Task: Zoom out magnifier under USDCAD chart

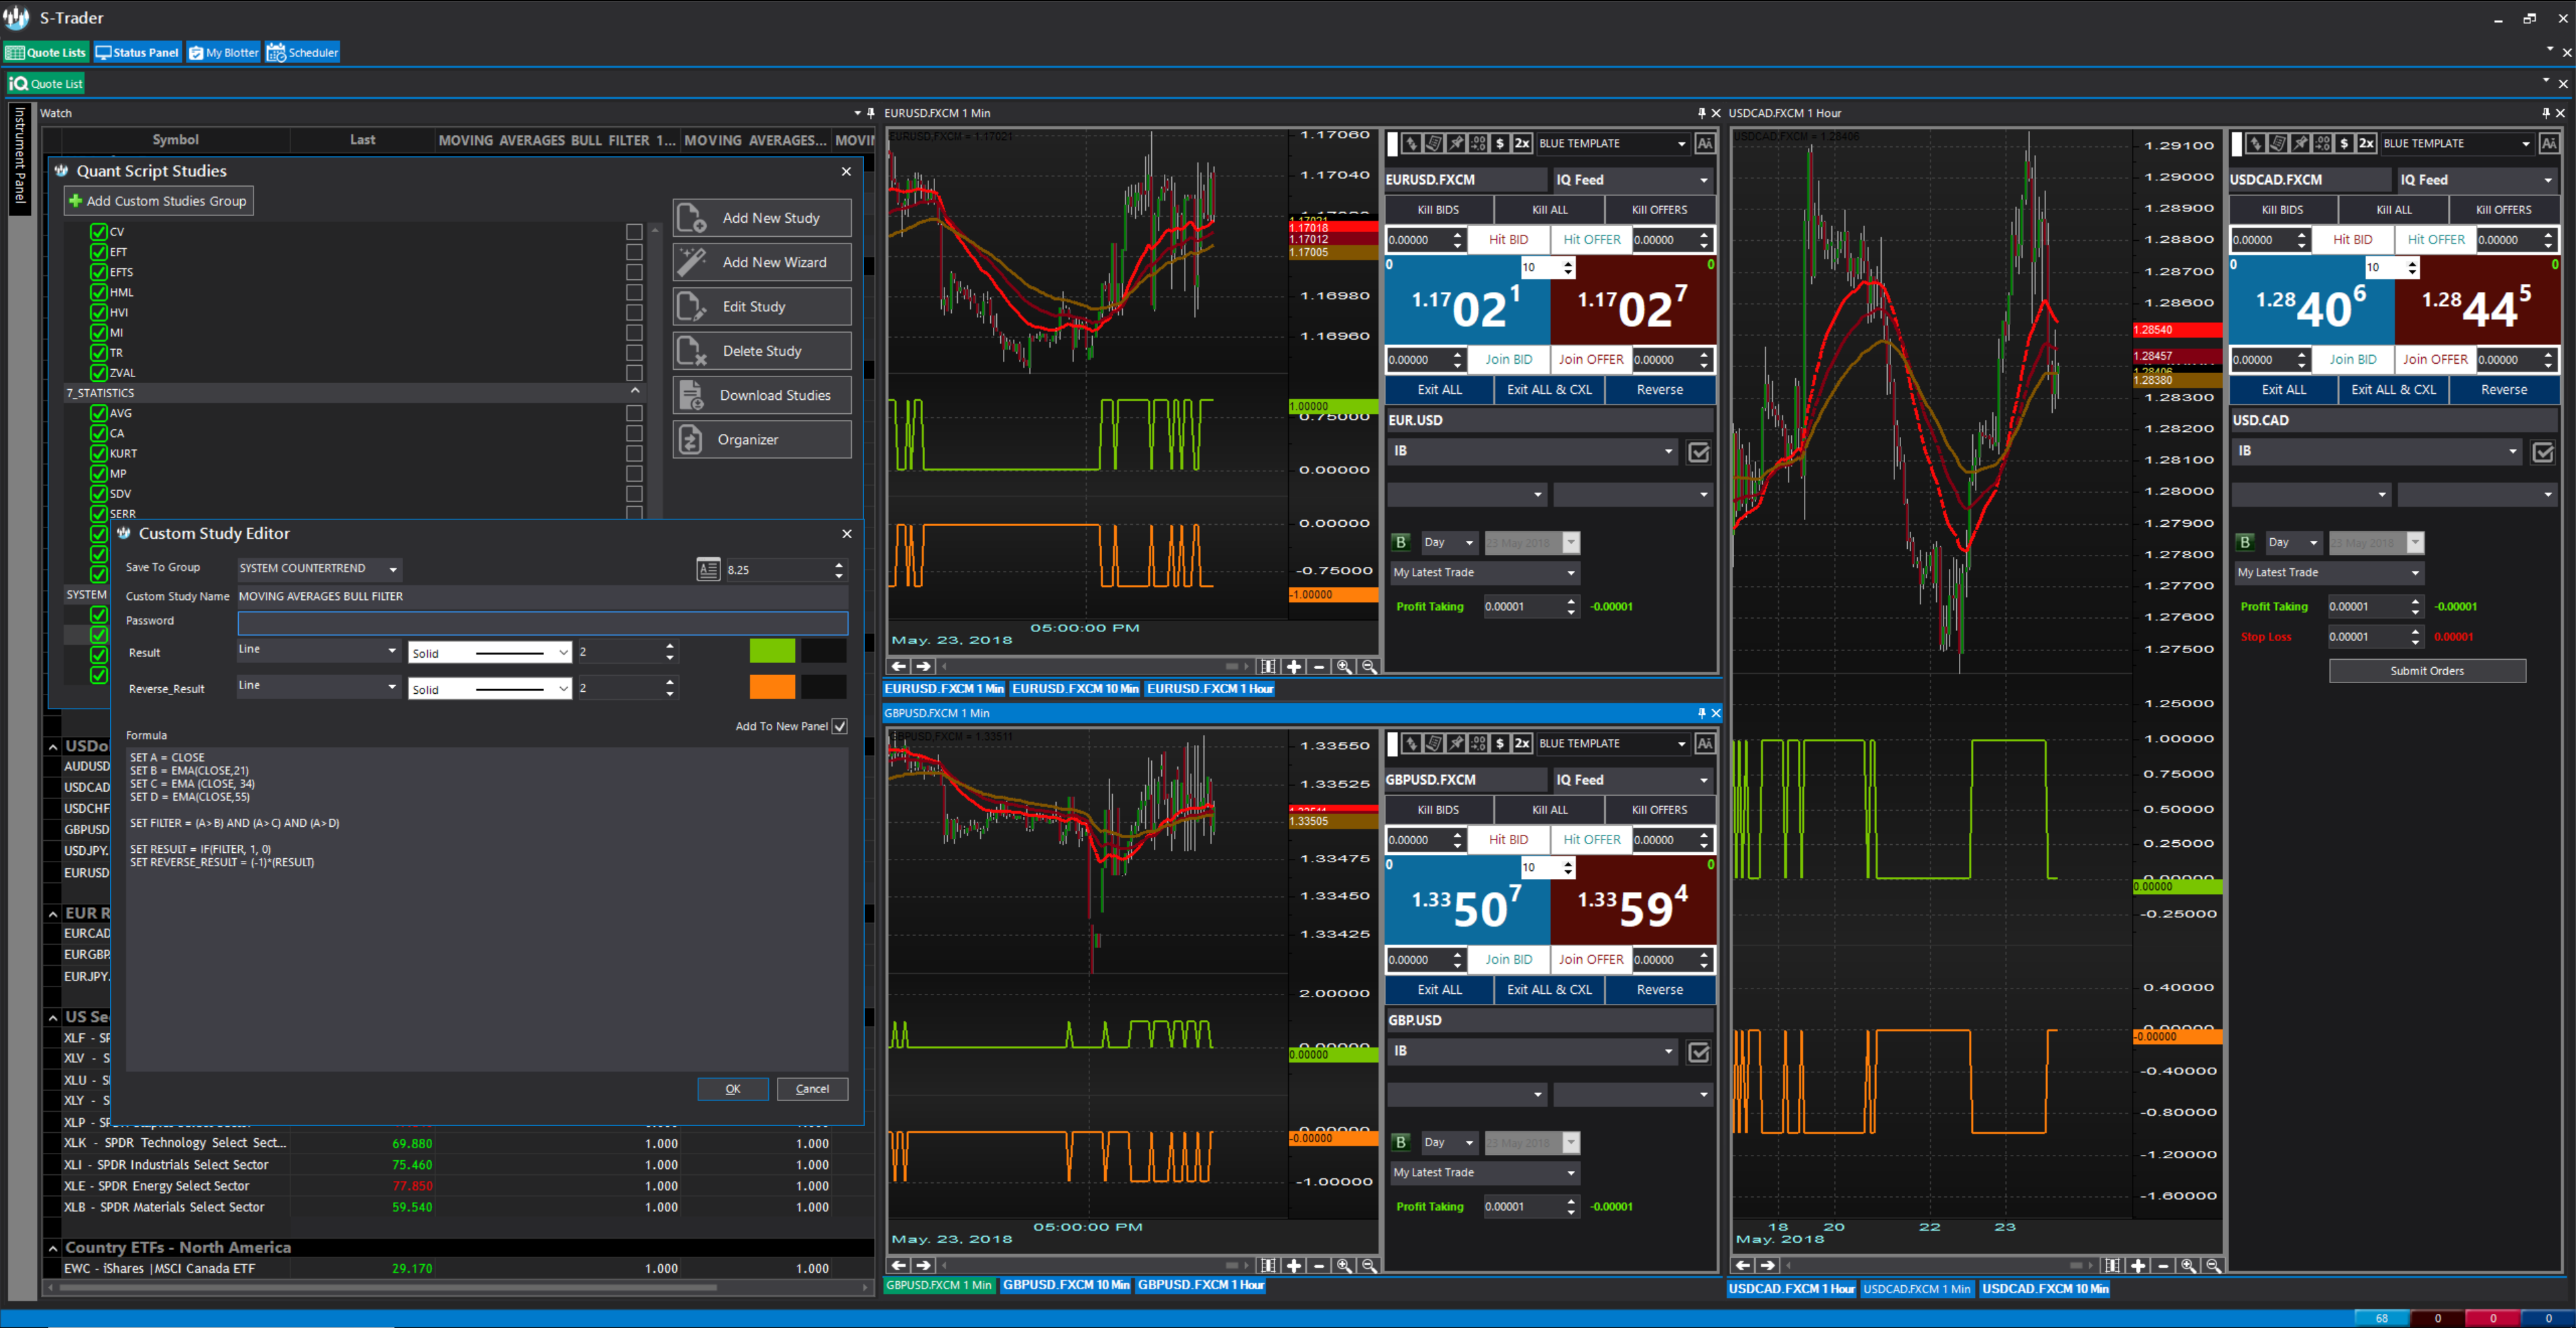Action: tap(2213, 1265)
